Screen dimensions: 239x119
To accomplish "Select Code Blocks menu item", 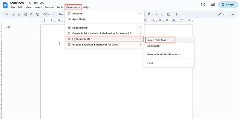I will [105, 28].
